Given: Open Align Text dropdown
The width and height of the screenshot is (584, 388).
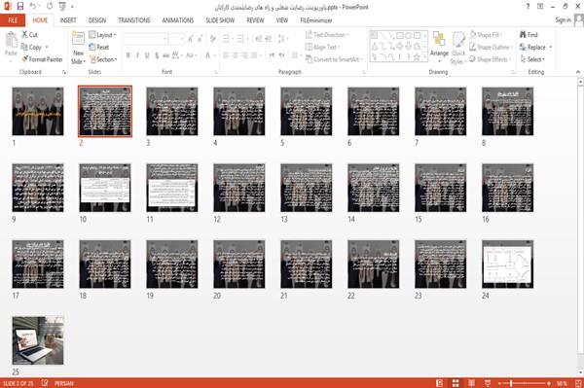Looking at the screenshot, I should tap(322, 47).
